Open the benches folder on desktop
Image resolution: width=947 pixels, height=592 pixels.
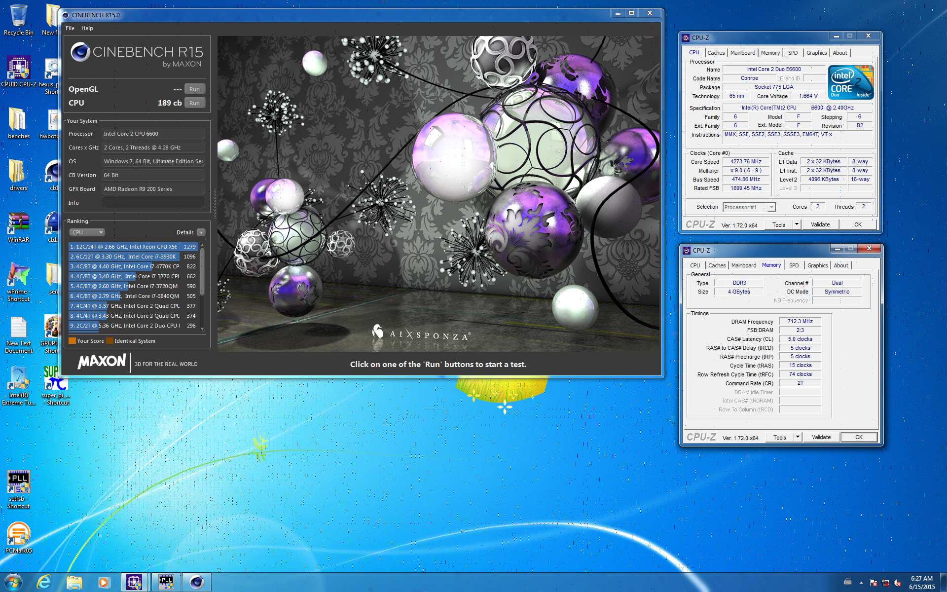click(18, 123)
